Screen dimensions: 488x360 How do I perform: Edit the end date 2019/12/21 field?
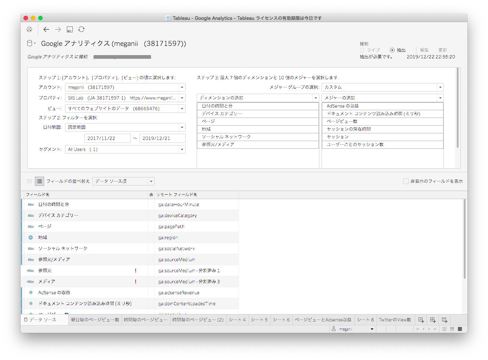click(162, 138)
